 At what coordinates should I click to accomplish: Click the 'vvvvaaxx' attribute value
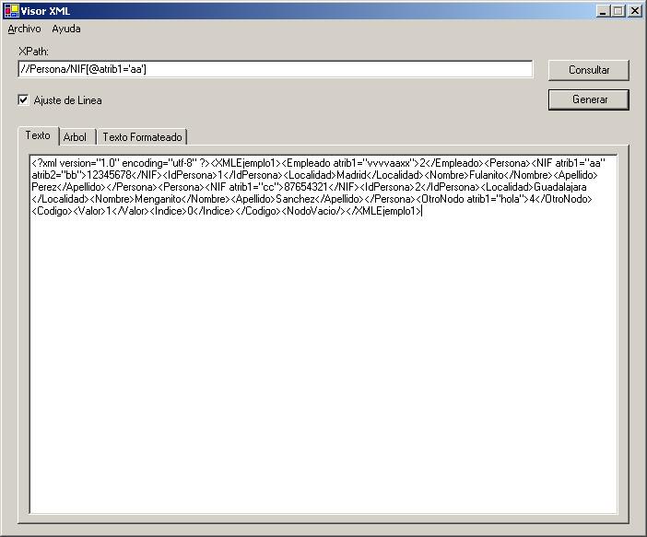[x=388, y=163]
